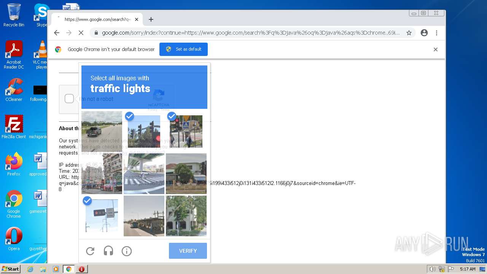Launch Internet Explorer from taskbar
This screenshot has height=274, width=487.
30,269
